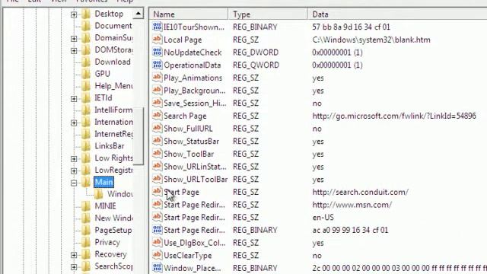Expand the Desktop registry key
487x274 pixels.
click(74, 14)
